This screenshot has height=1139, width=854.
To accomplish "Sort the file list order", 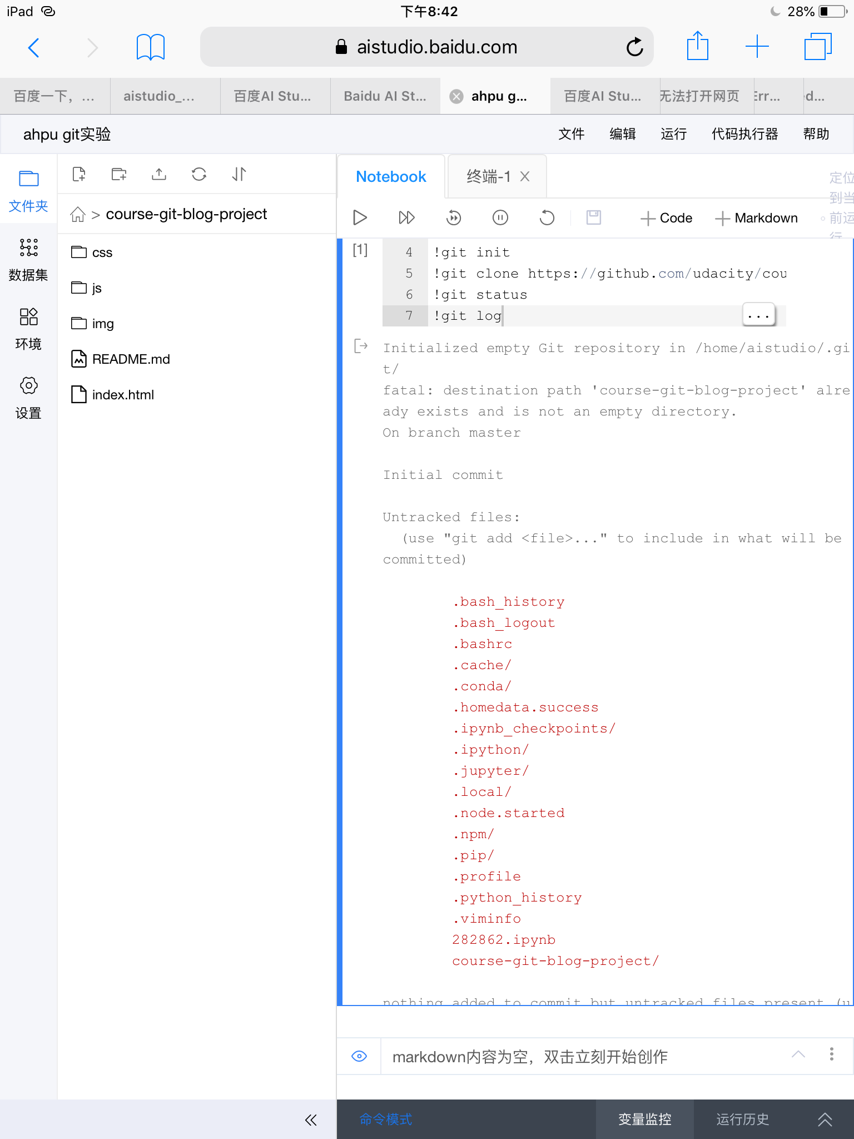I will click(239, 174).
